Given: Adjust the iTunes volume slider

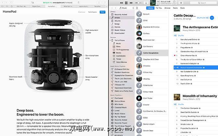Looking at the screenshot, I should 138,3.
